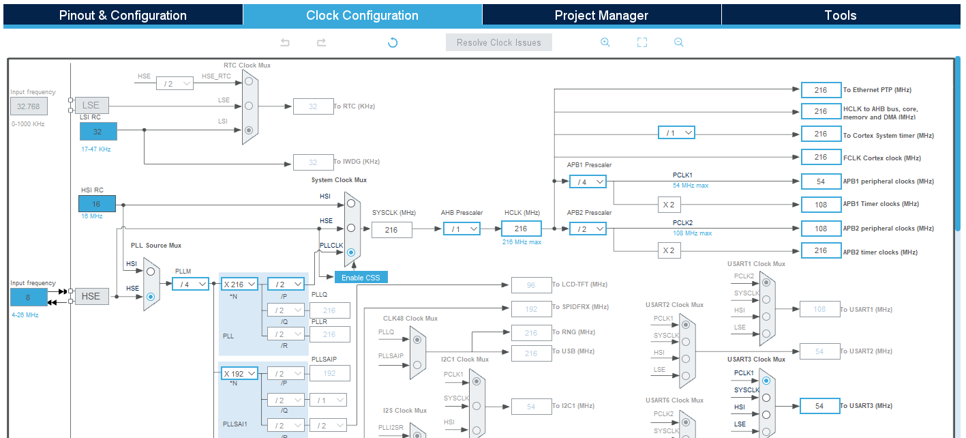Click the undo arrow icon
Viewport: 966px width, 438px height.
[285, 42]
